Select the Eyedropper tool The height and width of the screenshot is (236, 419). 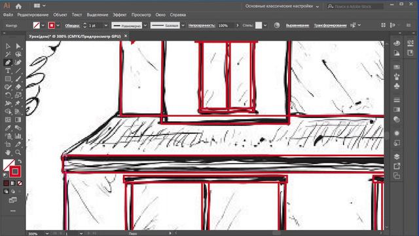(8, 128)
